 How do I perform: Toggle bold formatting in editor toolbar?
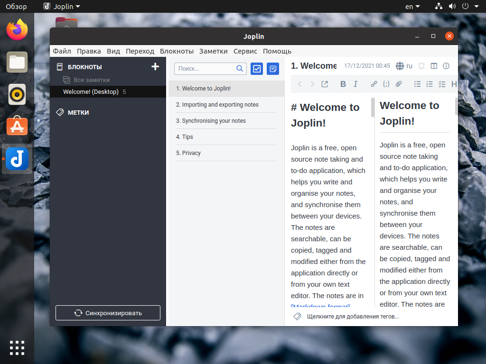click(x=343, y=84)
